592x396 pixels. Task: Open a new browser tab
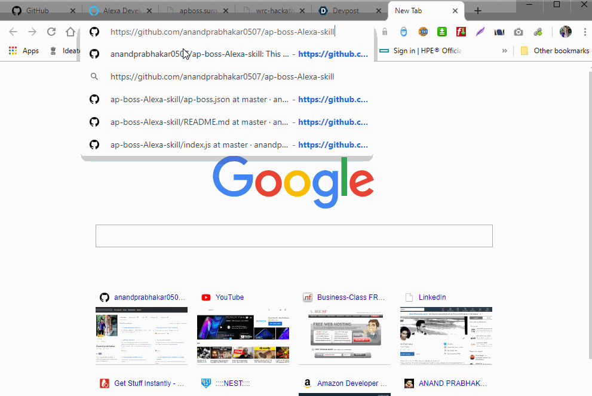[x=477, y=11]
